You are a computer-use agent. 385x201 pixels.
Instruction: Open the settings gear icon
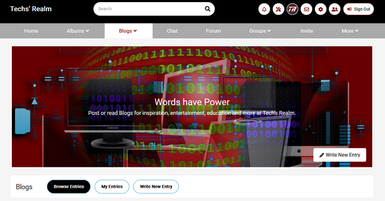[321, 9]
